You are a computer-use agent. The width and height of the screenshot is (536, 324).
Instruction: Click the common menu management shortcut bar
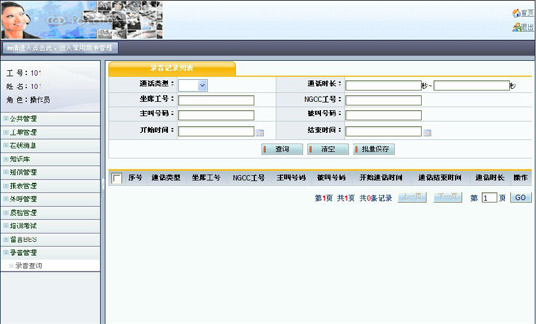[x=60, y=48]
